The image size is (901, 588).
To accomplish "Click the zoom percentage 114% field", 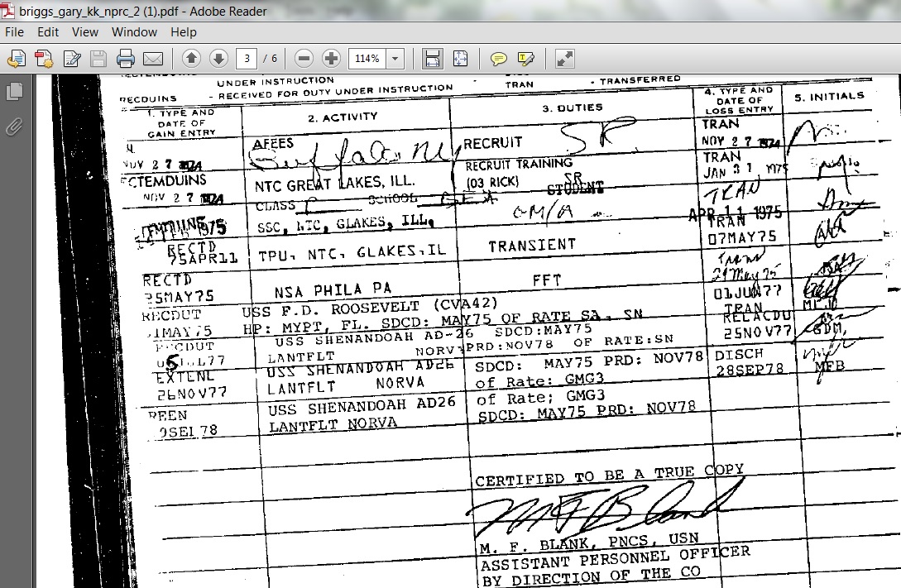I will click(x=367, y=59).
